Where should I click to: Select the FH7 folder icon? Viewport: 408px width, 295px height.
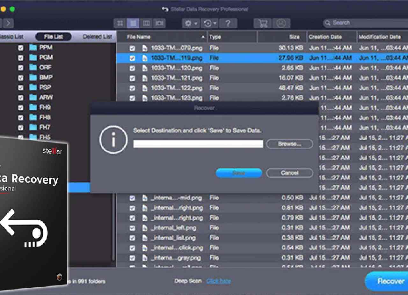click(x=33, y=127)
